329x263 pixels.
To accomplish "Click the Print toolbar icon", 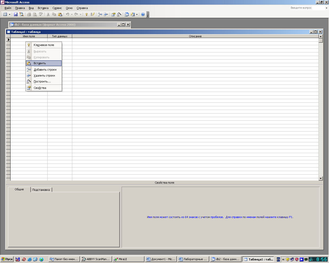I will coord(29,14).
